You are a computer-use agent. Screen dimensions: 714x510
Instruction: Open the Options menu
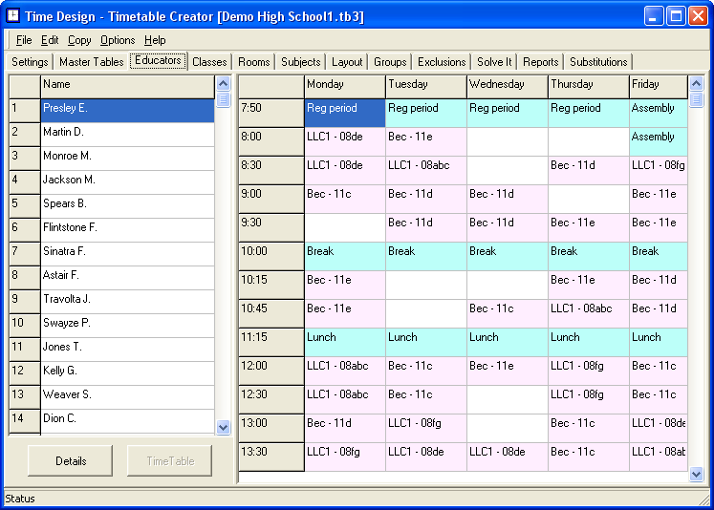coord(118,40)
